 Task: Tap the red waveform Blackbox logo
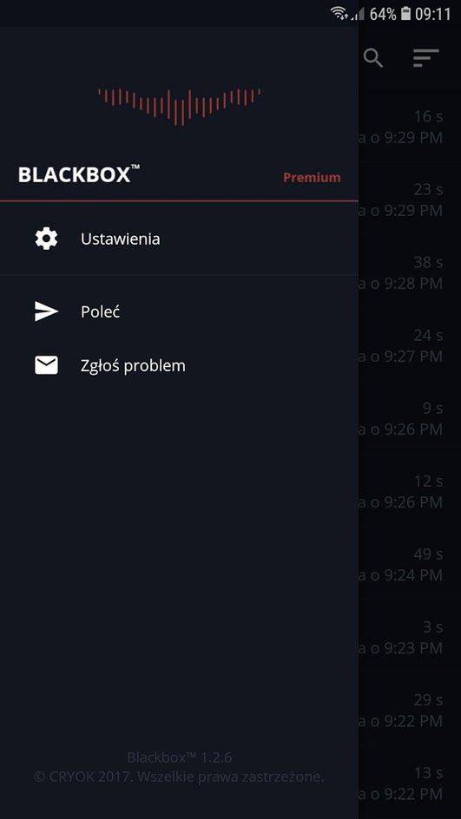pos(179,106)
